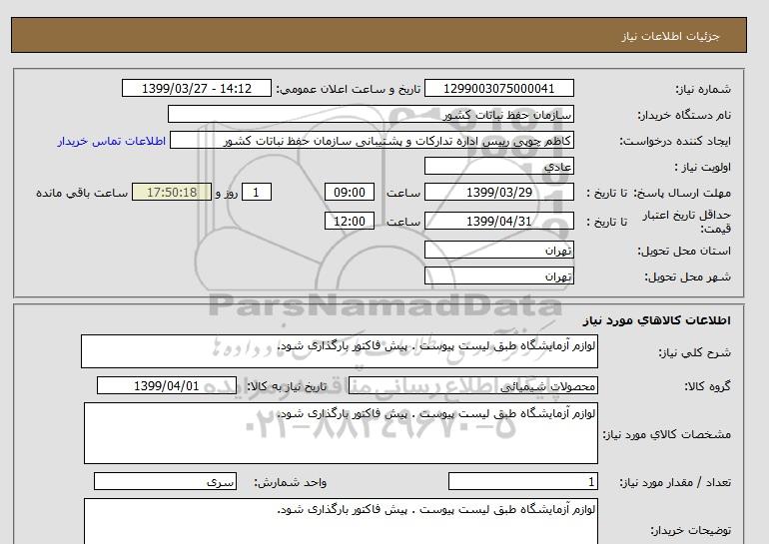Click the need number field 1299003075000041

498,89
